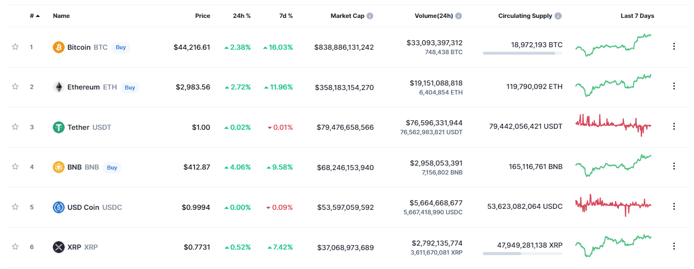Screen dimensions: 694x269
Task: Click the Ethereum logo icon
Action: (59, 87)
